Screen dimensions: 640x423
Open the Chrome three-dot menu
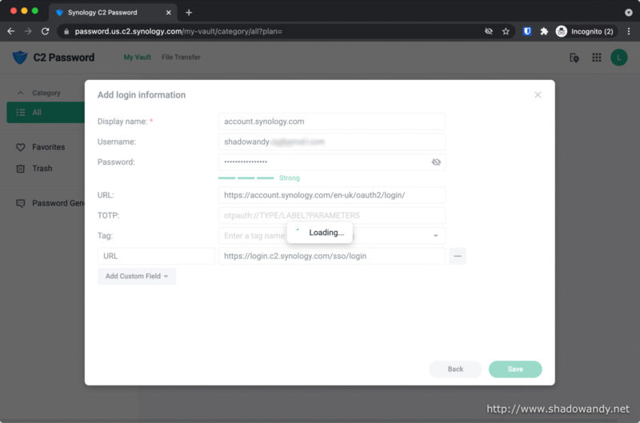[629, 31]
